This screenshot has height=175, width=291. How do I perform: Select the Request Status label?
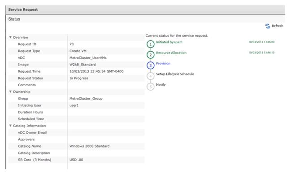point(30,78)
